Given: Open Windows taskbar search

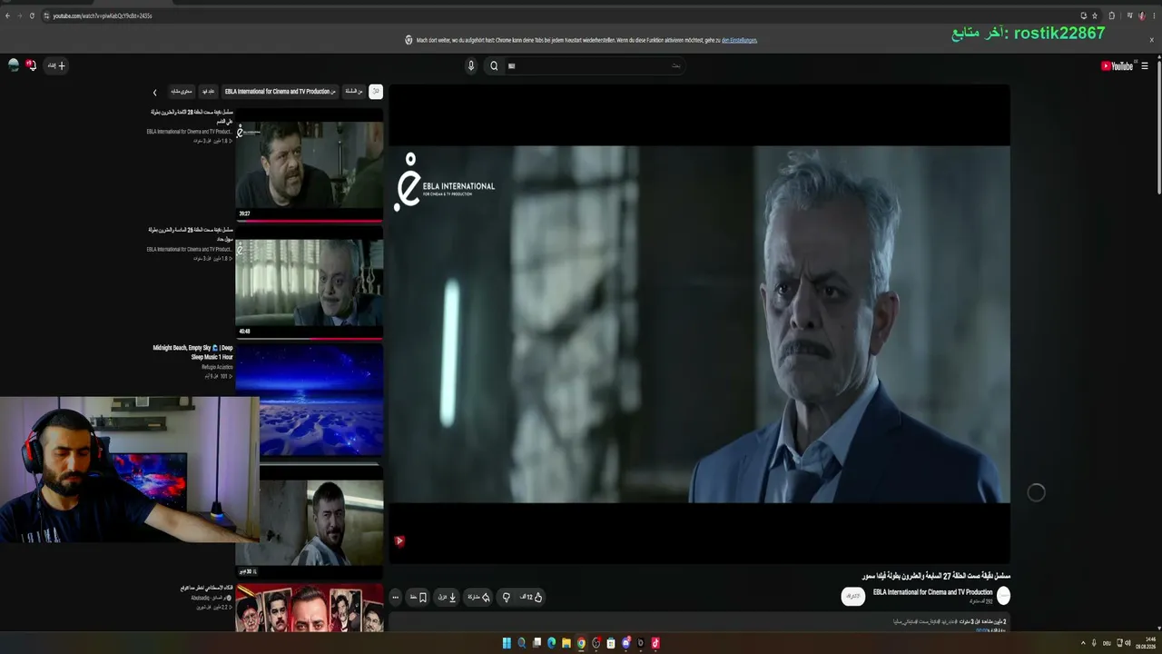Looking at the screenshot, I should 521,643.
